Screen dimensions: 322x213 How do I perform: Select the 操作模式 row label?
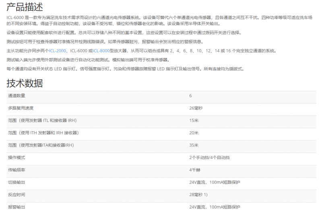point(17,157)
